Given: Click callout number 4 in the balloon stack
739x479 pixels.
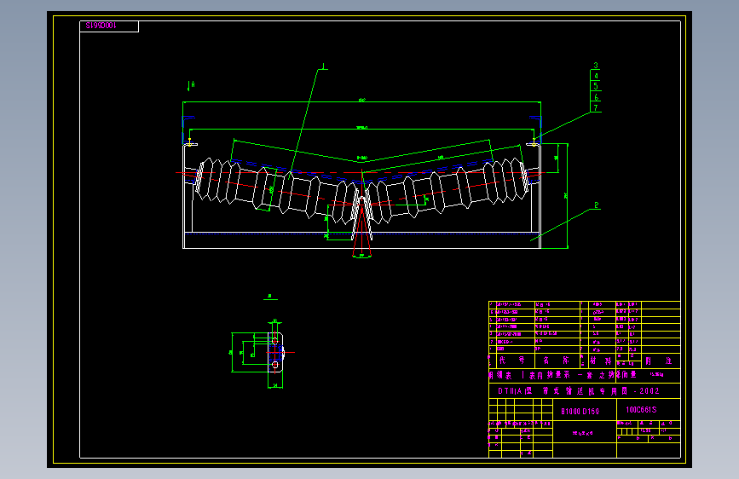Looking at the screenshot, I should click(596, 76).
